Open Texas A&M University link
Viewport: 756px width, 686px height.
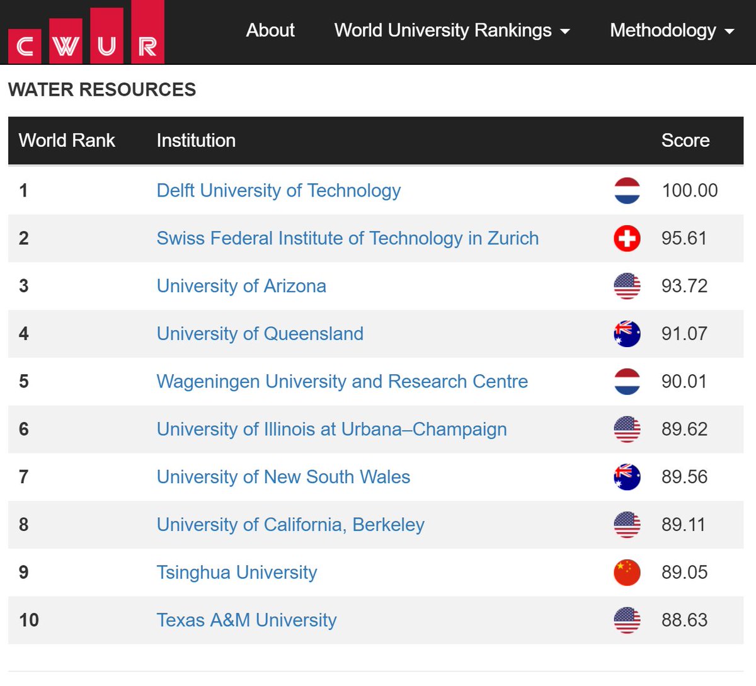246,620
